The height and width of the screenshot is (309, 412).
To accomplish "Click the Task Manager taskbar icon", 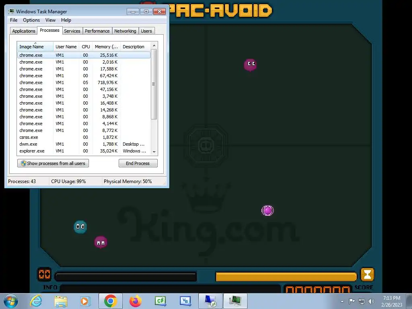I will 235,301.
